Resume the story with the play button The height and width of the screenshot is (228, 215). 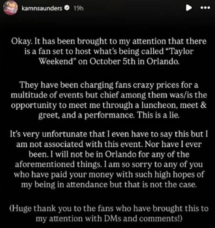[189, 8]
